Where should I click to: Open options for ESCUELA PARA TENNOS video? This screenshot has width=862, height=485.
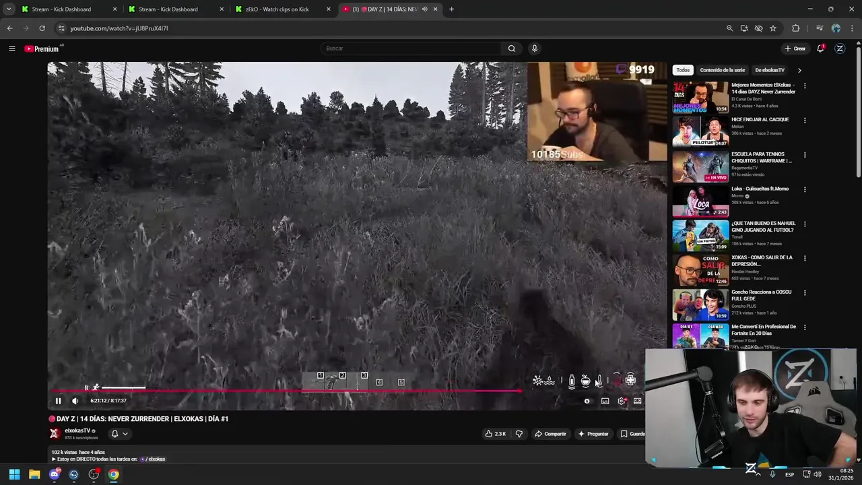(x=805, y=155)
